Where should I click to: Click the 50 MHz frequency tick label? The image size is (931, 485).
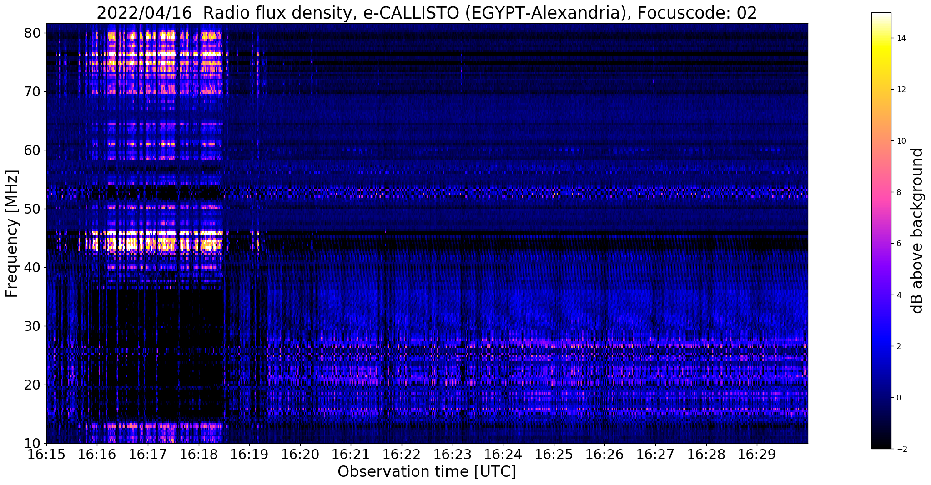33,209
